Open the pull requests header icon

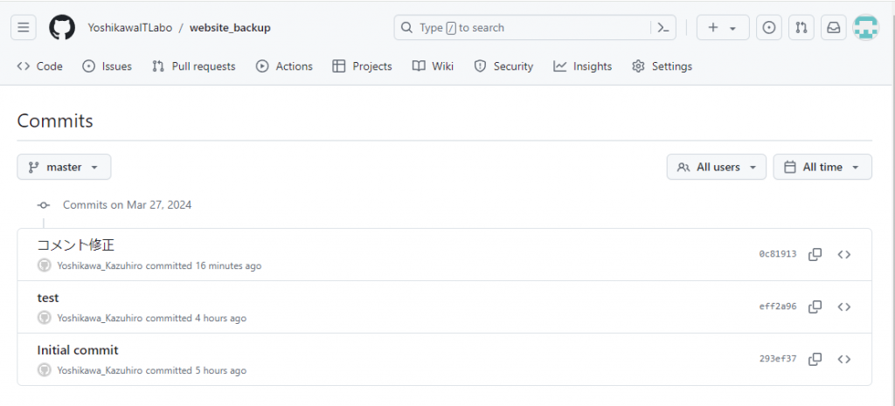click(801, 28)
